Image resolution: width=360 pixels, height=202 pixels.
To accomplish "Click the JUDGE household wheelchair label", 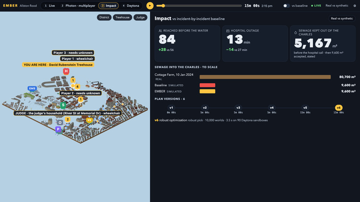I will pyautogui.click(x=68, y=113).
